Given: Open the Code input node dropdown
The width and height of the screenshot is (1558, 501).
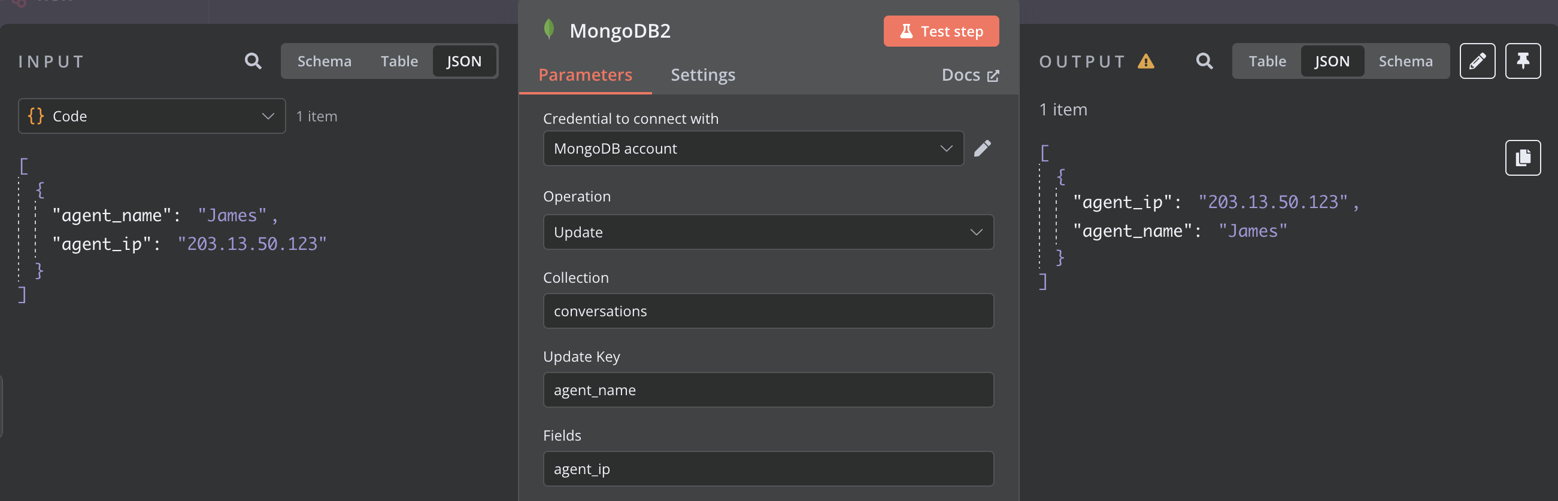Looking at the screenshot, I should point(152,116).
